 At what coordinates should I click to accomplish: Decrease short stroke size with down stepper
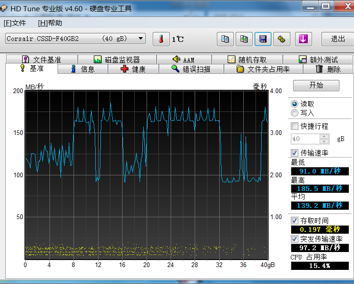pos(324,141)
